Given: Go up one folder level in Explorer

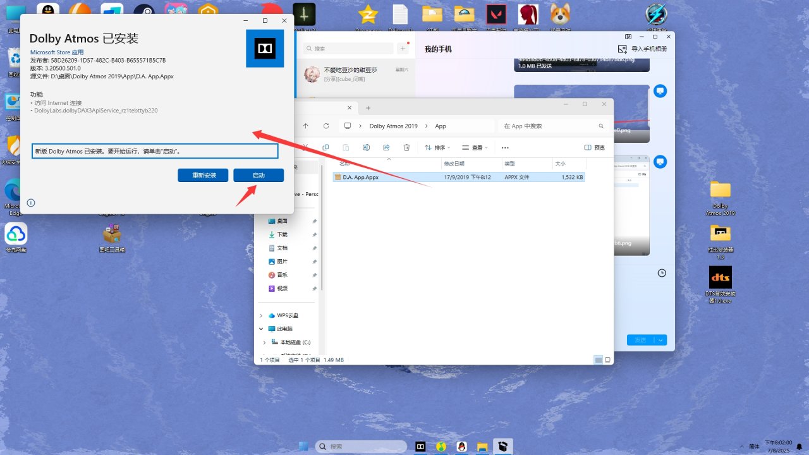Looking at the screenshot, I should point(306,126).
